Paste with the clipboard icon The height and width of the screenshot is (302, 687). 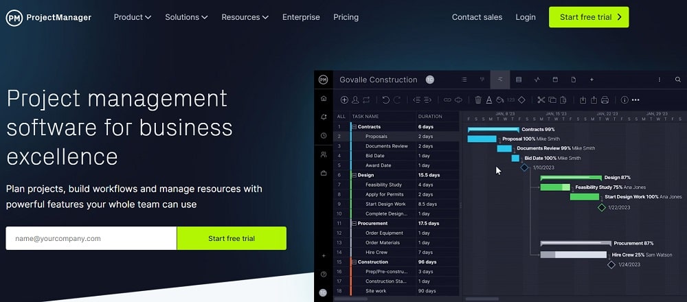pos(563,100)
